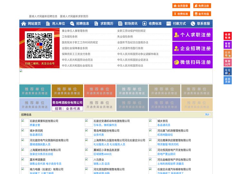The height and width of the screenshot is (174, 232).
Task: Click the WeChat icon on 微信扫码注册
Action: click(x=176, y=62)
